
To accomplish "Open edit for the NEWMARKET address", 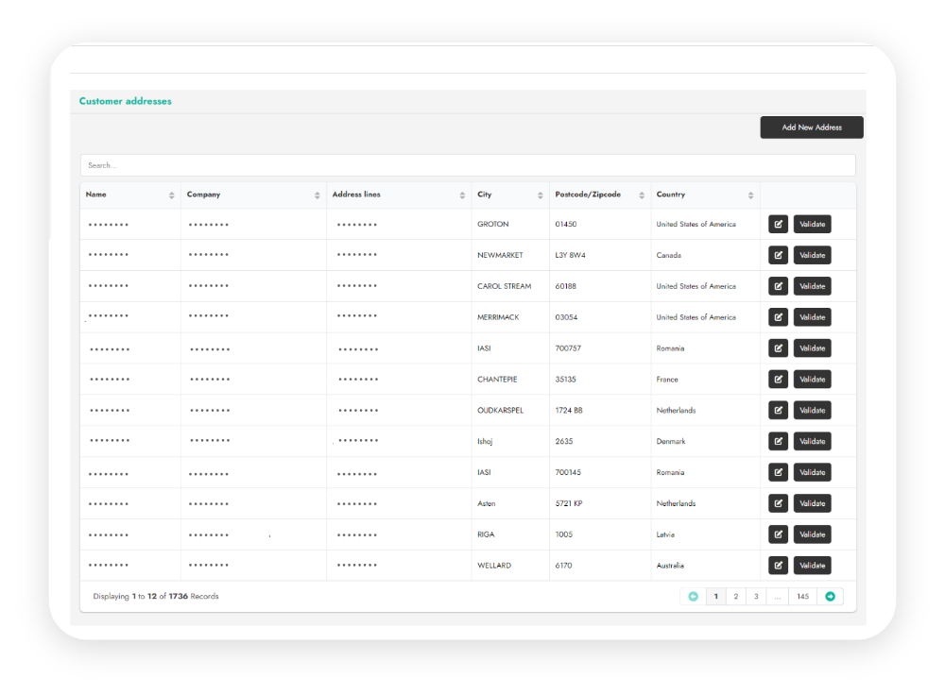I will tap(778, 255).
